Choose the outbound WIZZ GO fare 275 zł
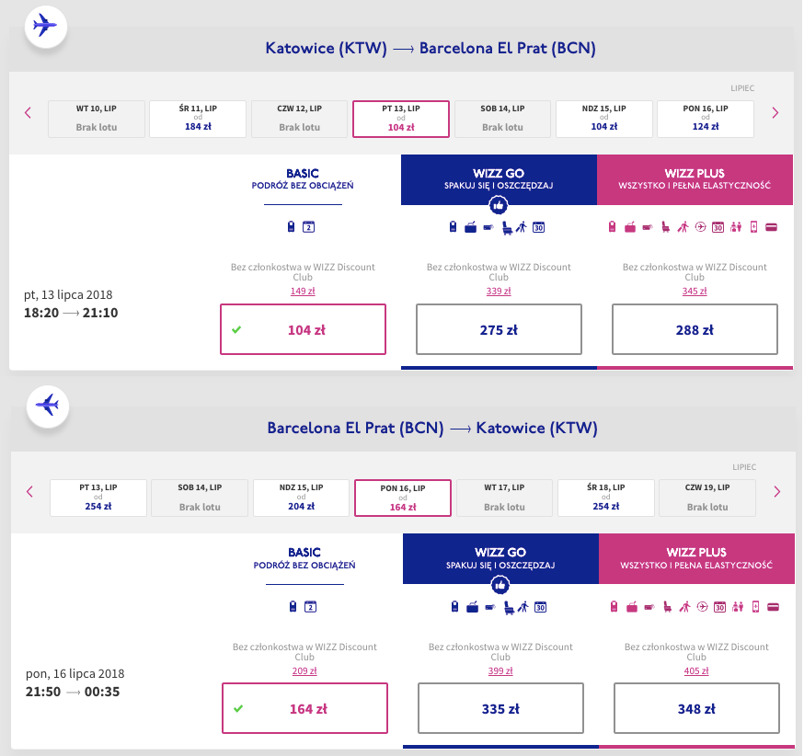The width and height of the screenshot is (804, 756). [x=499, y=329]
